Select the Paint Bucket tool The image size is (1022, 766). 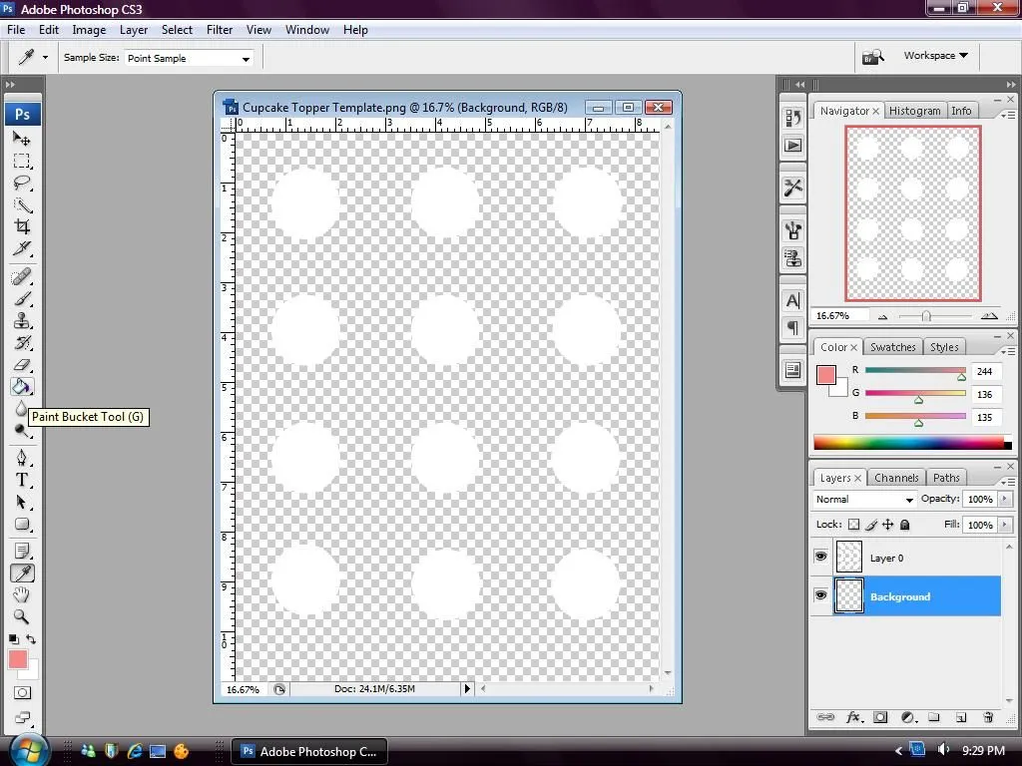coord(22,387)
